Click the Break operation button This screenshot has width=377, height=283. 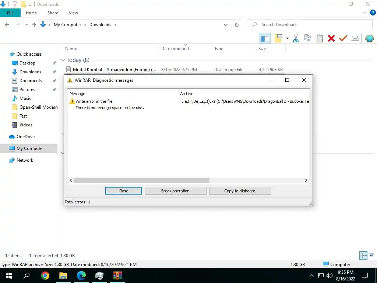point(176,191)
